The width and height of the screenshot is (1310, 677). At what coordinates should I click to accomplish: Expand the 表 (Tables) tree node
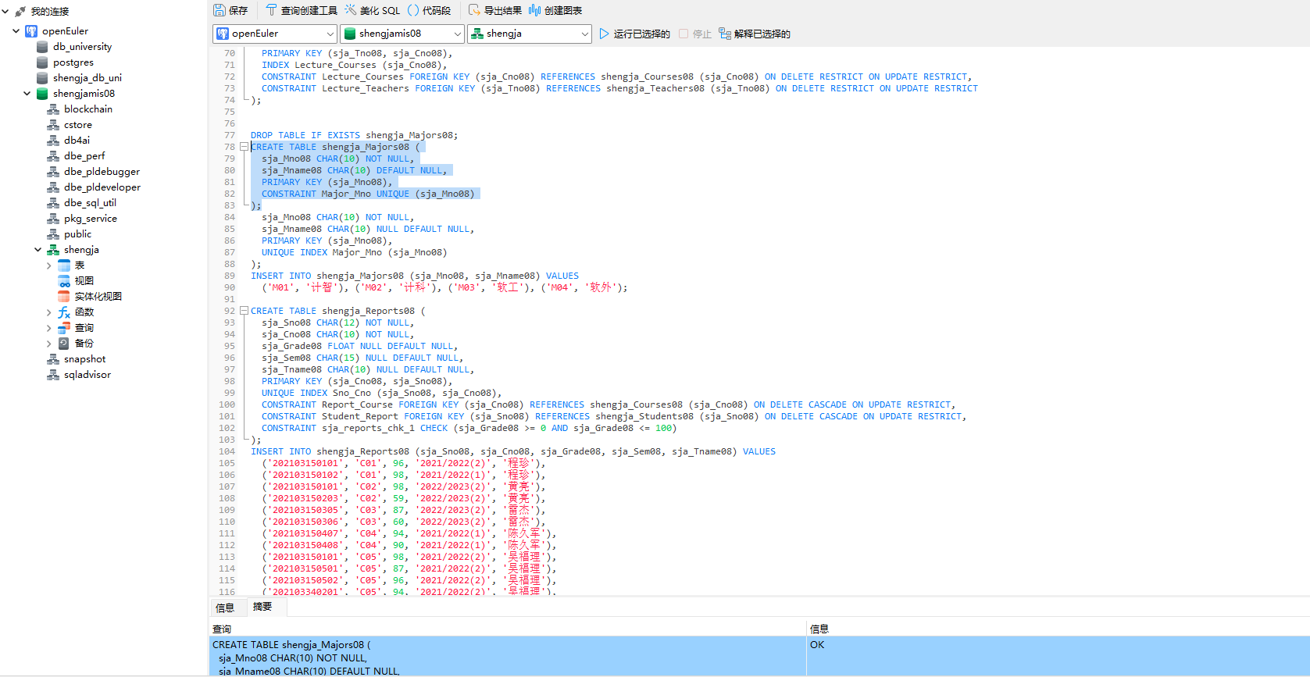(49, 265)
